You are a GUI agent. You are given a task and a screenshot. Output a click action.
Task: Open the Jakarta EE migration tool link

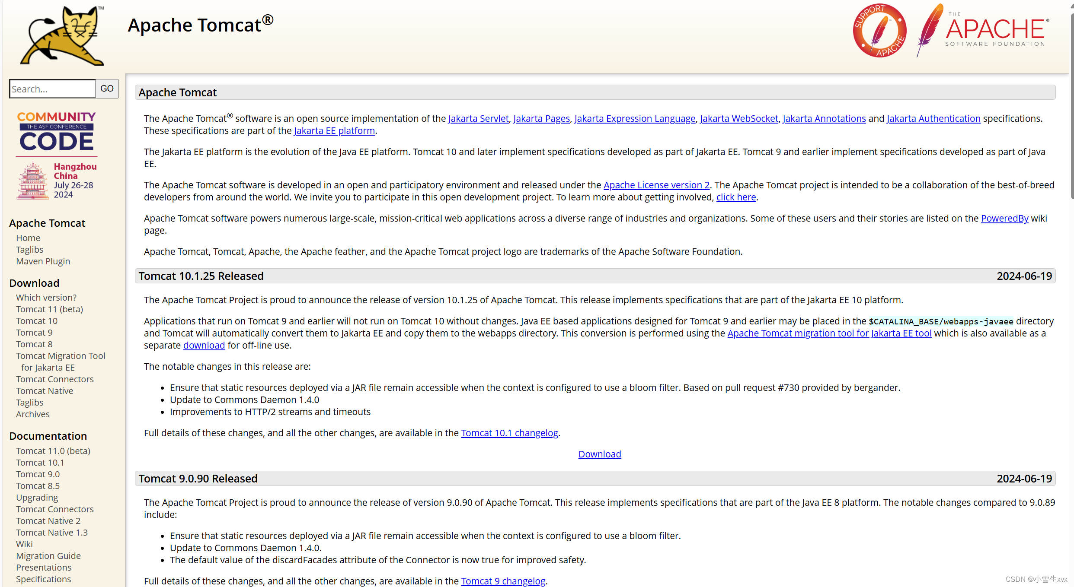click(x=829, y=333)
